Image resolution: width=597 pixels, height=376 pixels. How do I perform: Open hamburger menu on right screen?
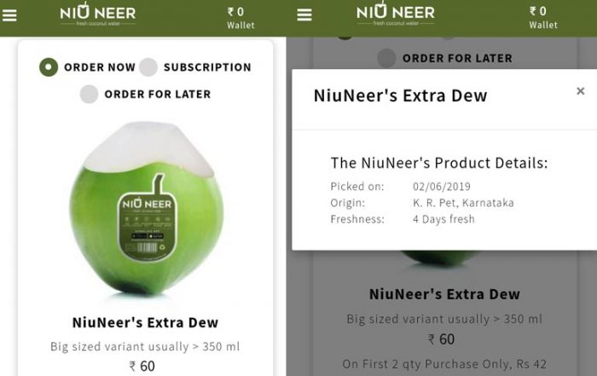point(304,14)
